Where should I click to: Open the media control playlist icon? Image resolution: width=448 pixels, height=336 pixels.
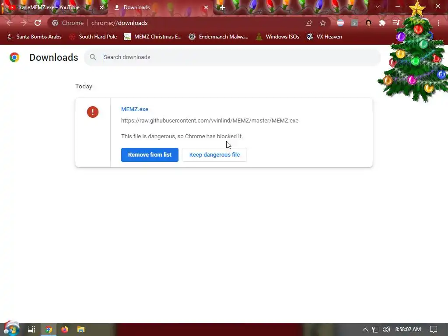(396, 23)
